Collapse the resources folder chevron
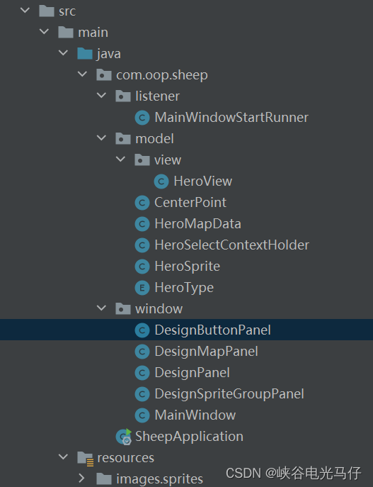373x487 pixels. 63,457
